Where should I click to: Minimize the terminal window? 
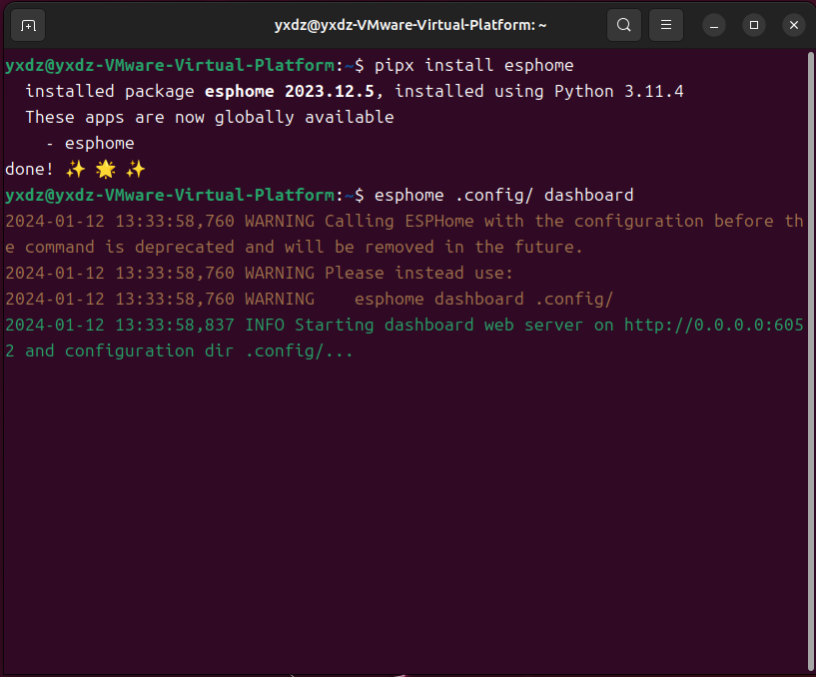coord(714,25)
